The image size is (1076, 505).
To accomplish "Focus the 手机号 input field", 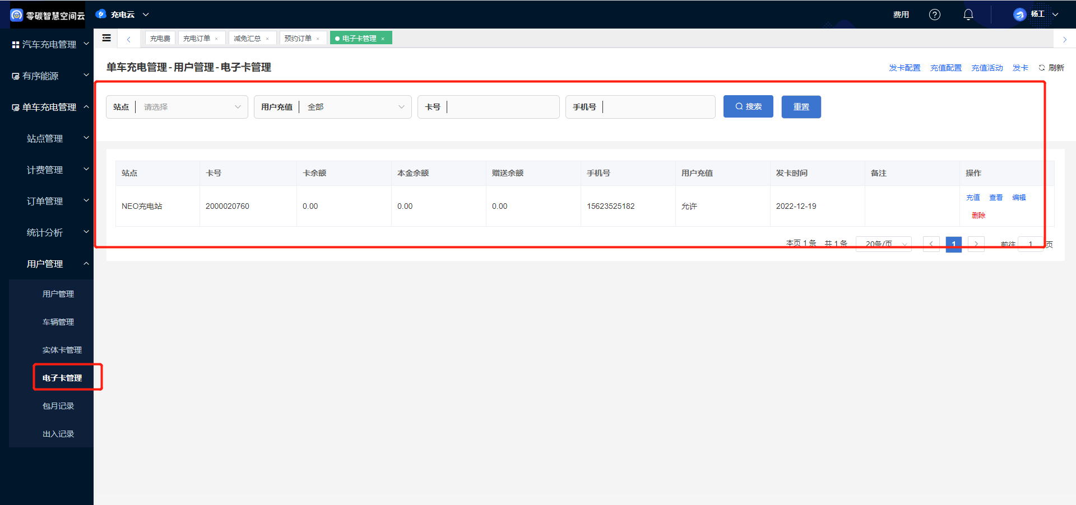I will coord(641,107).
